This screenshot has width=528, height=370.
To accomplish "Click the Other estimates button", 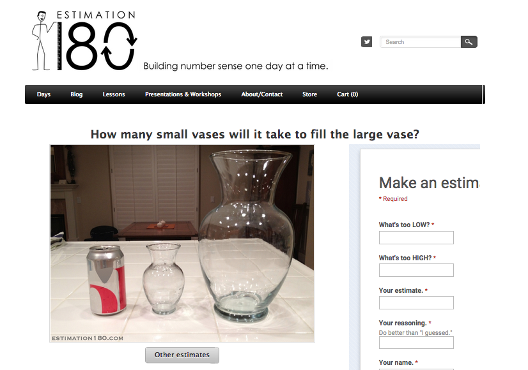I will coord(182,355).
